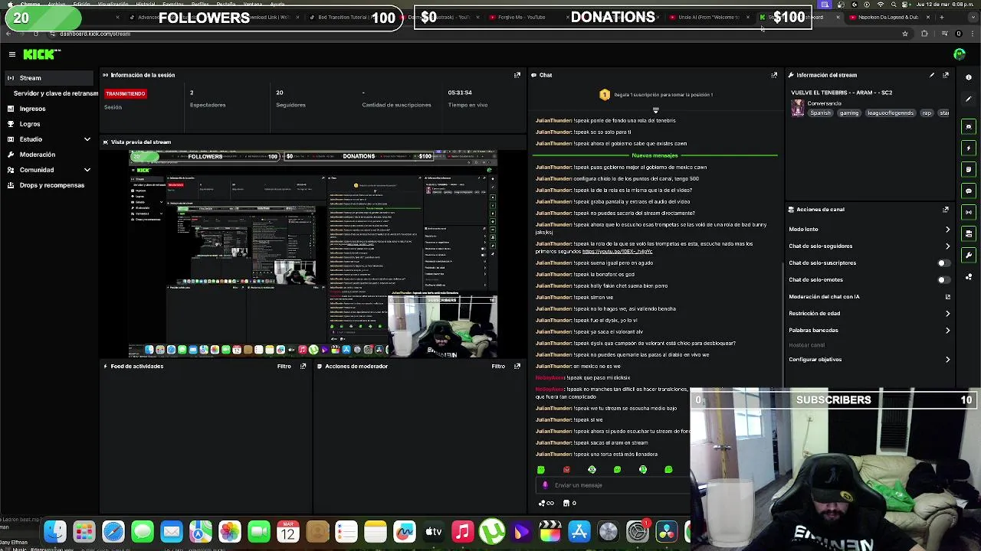Viewport: 981px width, 551px height.
Task: Click the leagueoflegennds tag
Action: point(891,113)
